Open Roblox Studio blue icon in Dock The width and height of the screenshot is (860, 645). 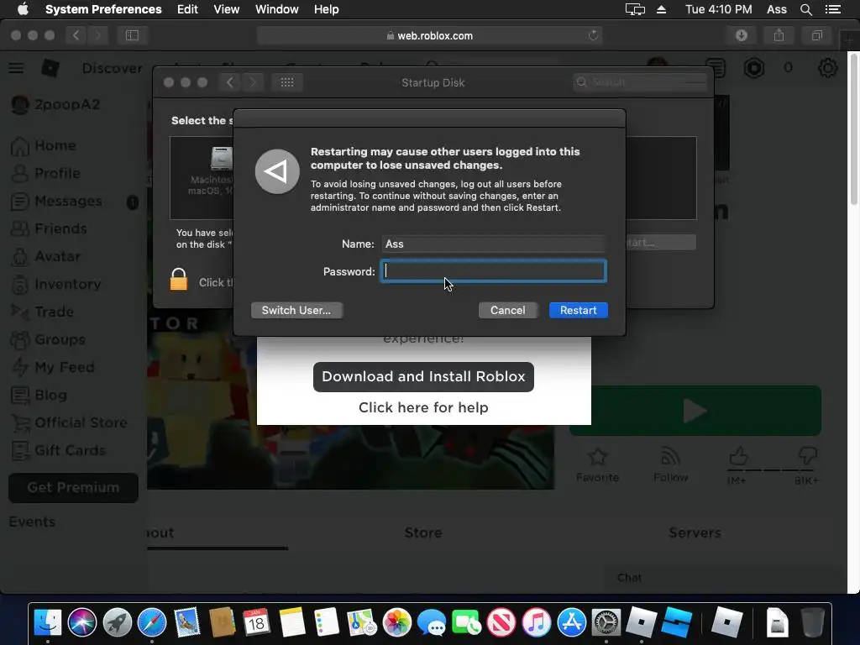click(676, 622)
